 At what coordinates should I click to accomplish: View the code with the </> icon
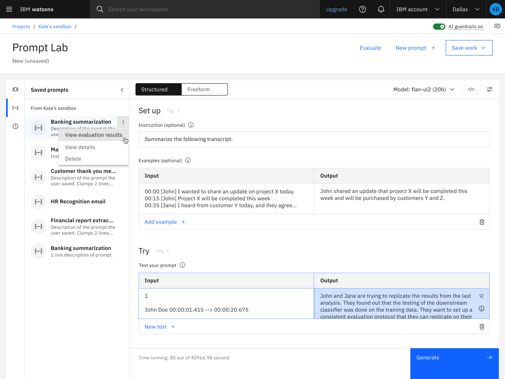tap(471, 89)
